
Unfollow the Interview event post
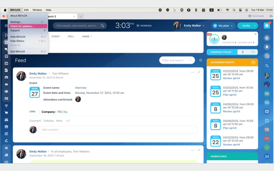pos(49,121)
